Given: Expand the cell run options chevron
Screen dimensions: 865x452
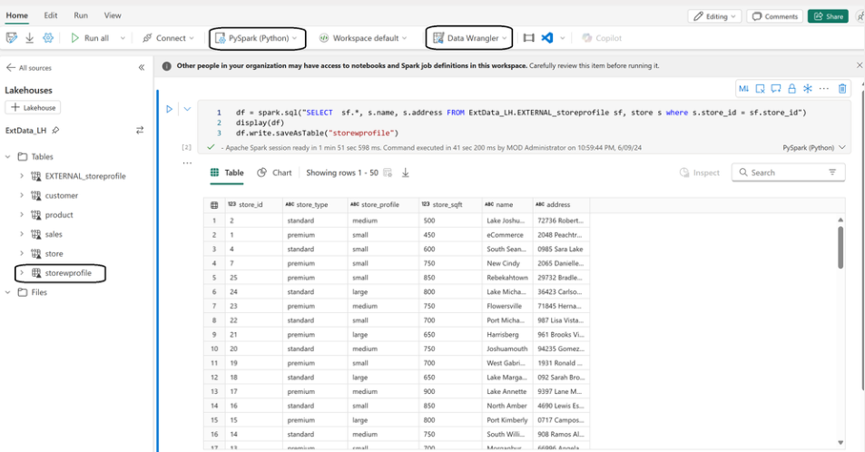Looking at the screenshot, I should (187, 109).
